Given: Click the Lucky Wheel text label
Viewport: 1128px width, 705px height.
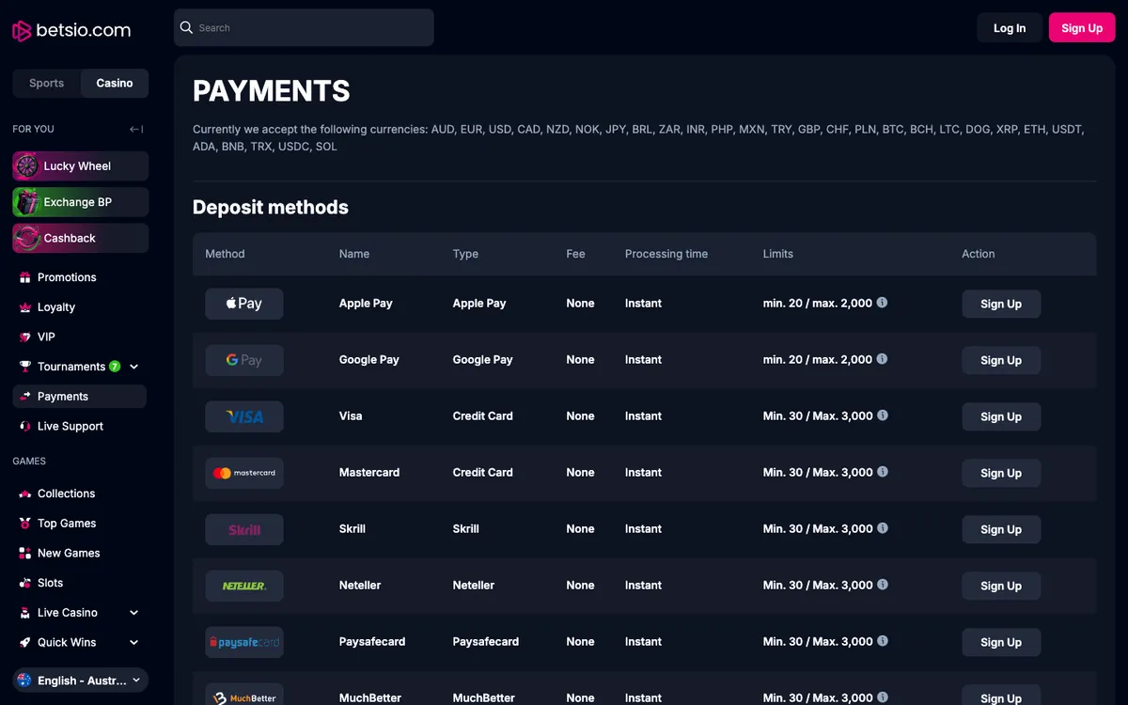Looking at the screenshot, I should (x=77, y=166).
